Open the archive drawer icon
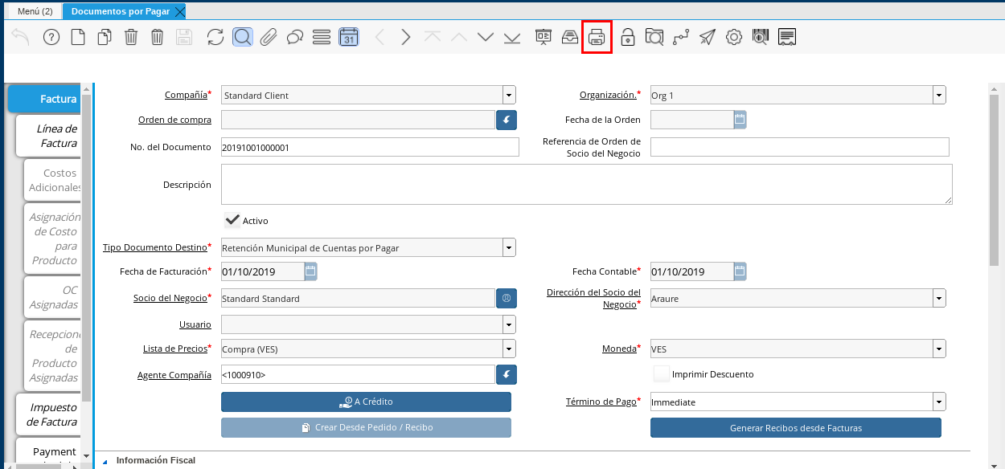Viewport: 1005px width, 469px height. [569, 37]
